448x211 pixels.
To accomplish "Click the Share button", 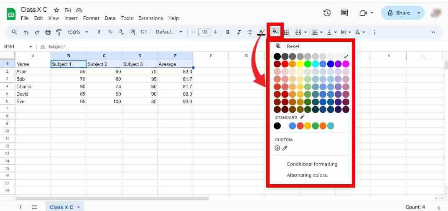I will tap(399, 13).
